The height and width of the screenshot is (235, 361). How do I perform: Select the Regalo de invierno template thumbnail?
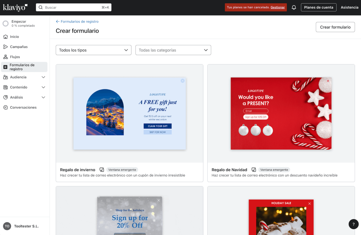129,113
